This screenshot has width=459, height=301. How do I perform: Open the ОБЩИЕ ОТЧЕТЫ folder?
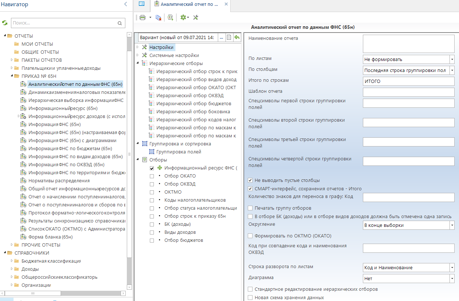pos(40,52)
